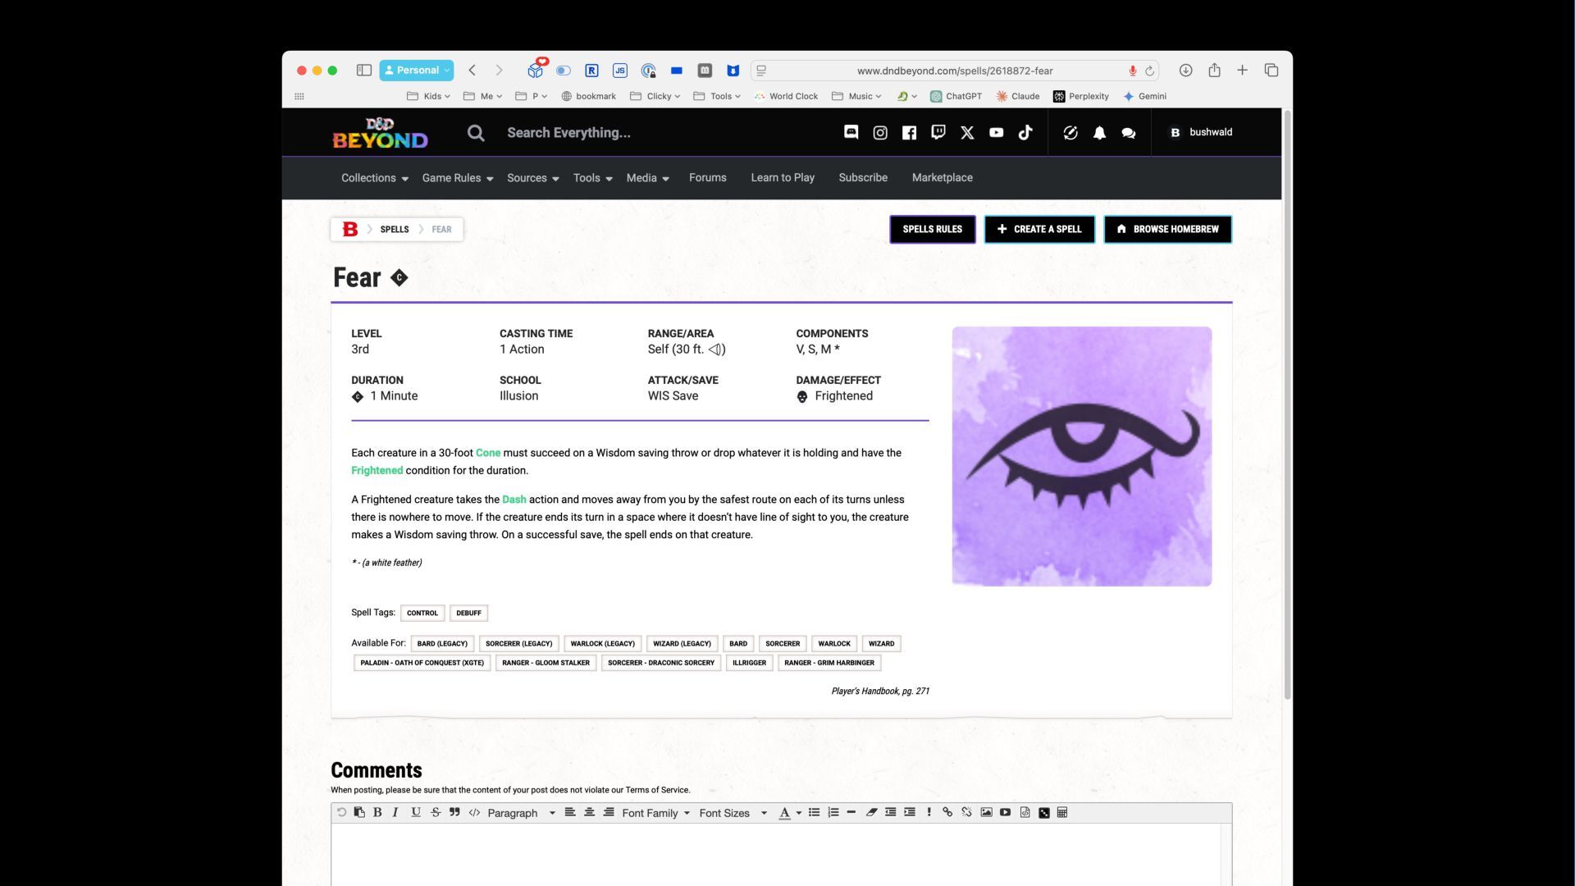Open the Subscribe menu item
The width and height of the screenshot is (1575, 886).
(x=863, y=178)
